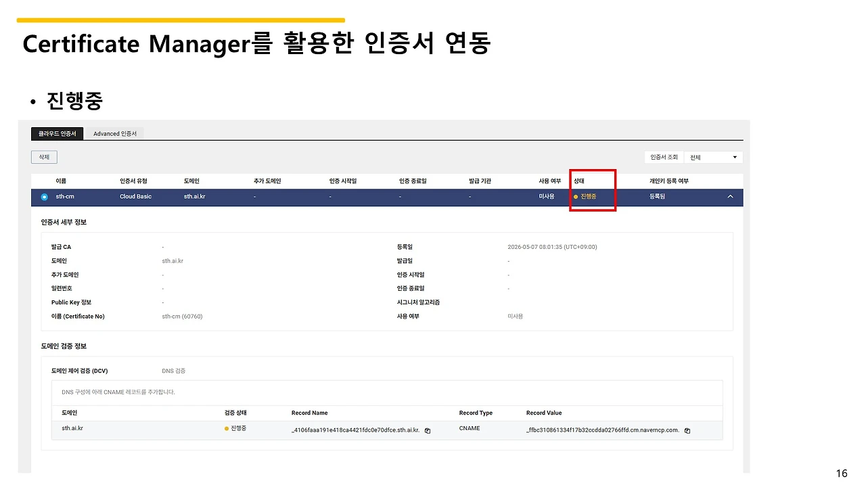
Task: Click the 개인키 등록 여부 column header
Action: (669, 181)
